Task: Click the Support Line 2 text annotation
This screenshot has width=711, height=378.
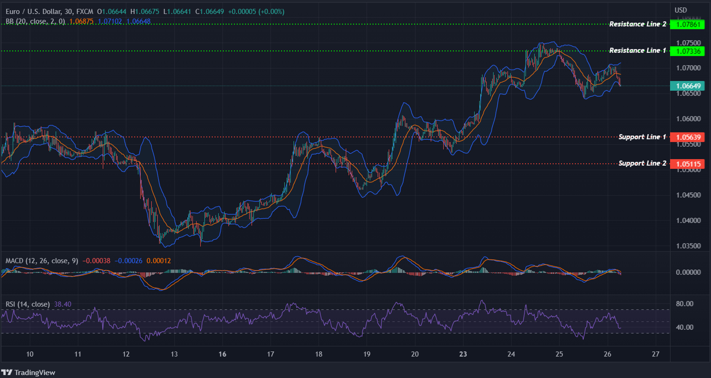Action: coord(642,164)
